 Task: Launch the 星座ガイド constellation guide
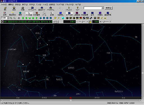(42, 8)
